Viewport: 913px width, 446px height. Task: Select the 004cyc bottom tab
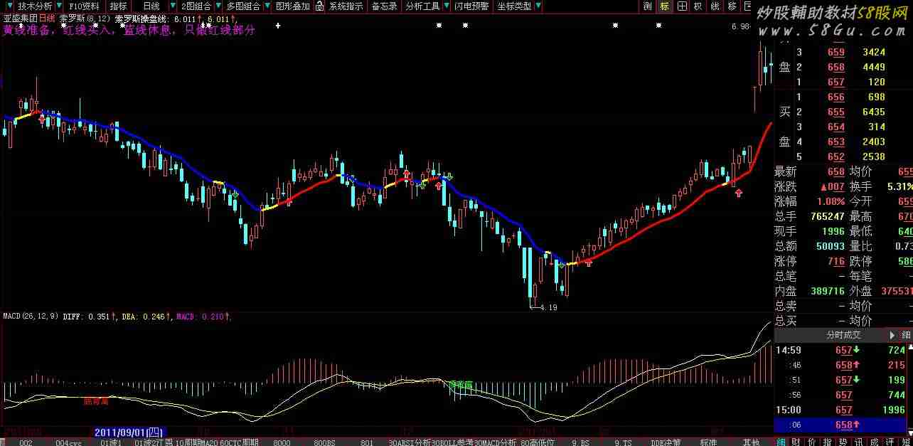(x=68, y=442)
